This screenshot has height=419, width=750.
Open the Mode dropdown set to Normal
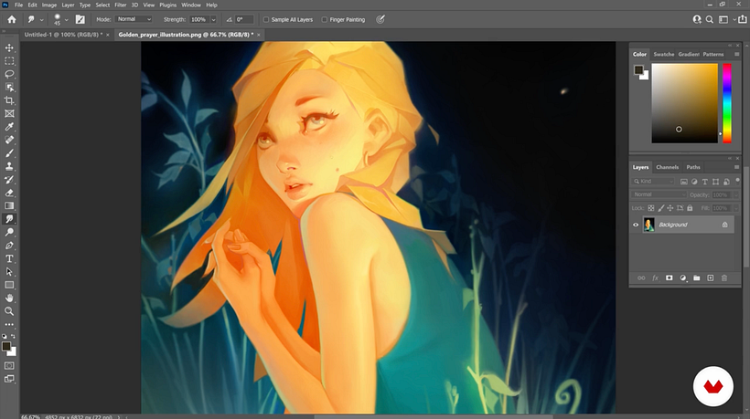pos(134,18)
